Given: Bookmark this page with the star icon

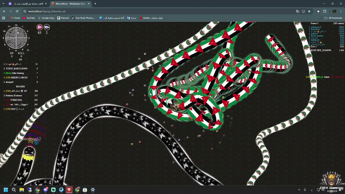Looking at the screenshot, I should [309, 11].
